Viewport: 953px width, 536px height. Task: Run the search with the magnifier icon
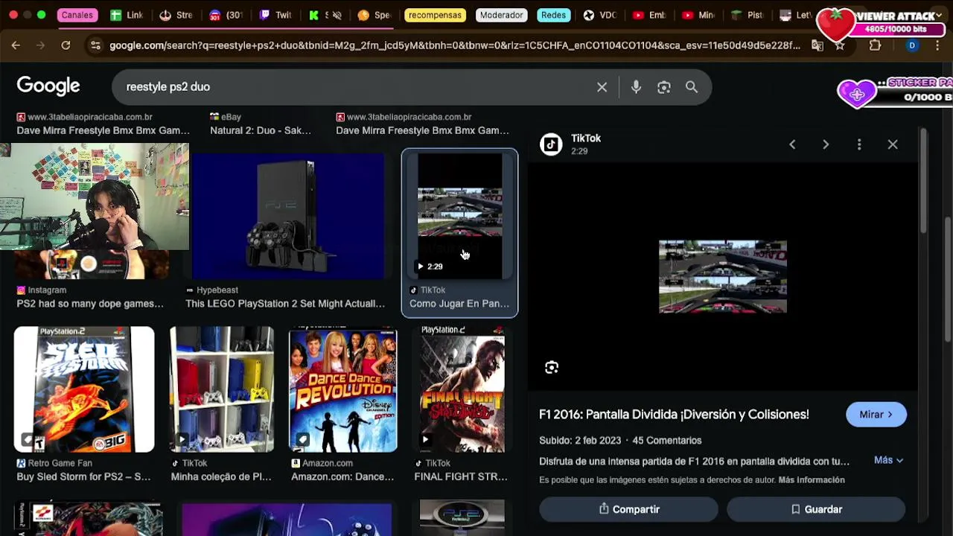click(692, 87)
